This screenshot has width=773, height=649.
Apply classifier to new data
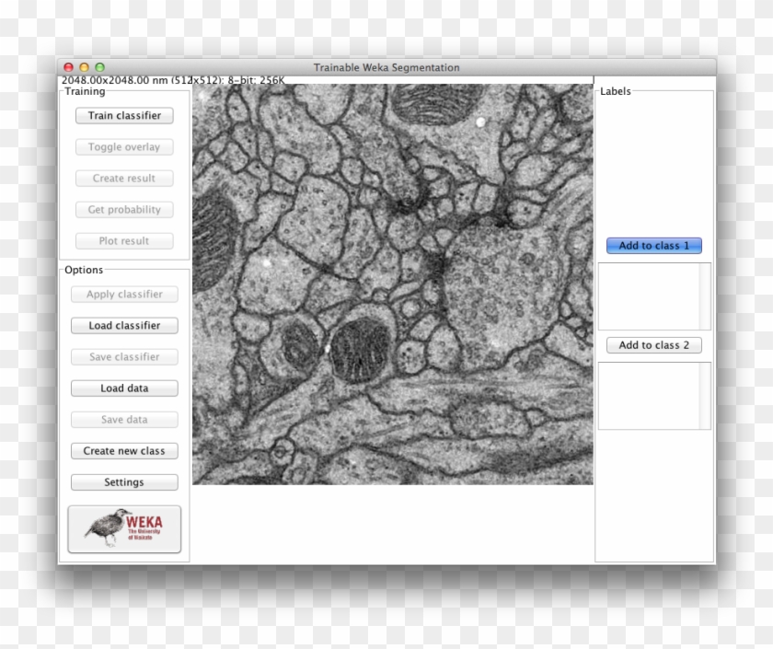(123, 294)
